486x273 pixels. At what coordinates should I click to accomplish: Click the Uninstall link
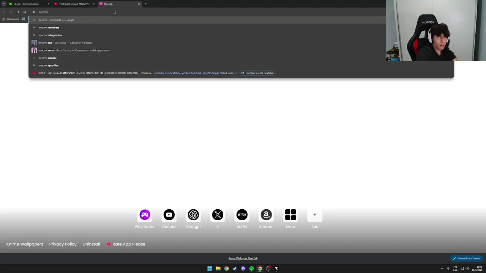91,244
